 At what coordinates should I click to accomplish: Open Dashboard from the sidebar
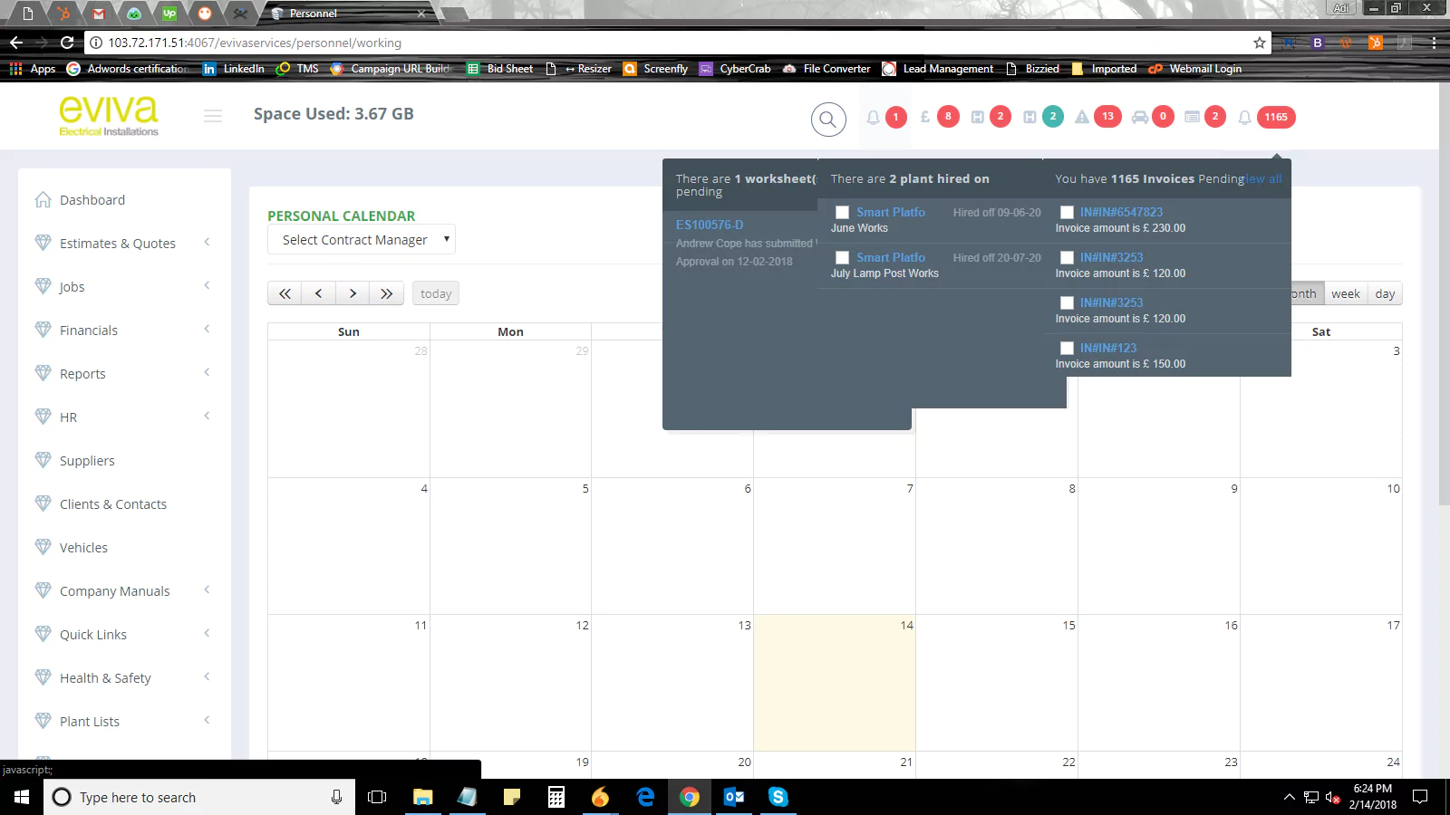click(x=92, y=200)
